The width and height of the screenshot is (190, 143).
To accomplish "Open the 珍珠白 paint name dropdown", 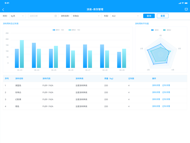I will click(86, 16).
